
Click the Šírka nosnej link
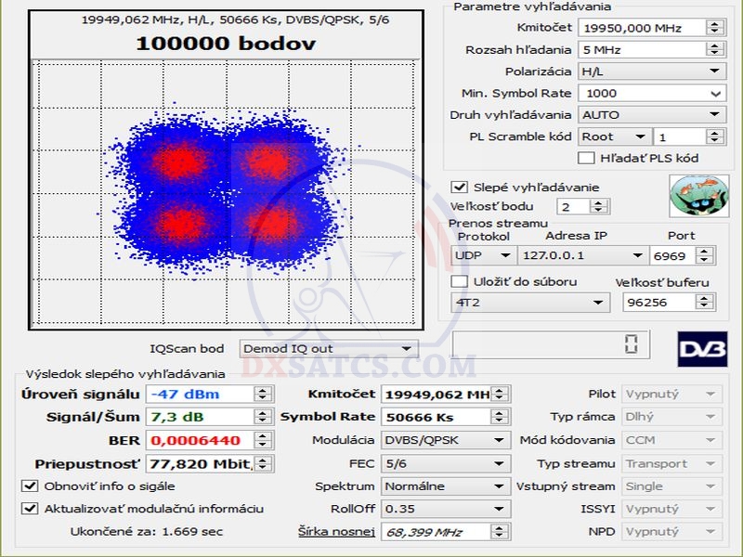click(336, 531)
